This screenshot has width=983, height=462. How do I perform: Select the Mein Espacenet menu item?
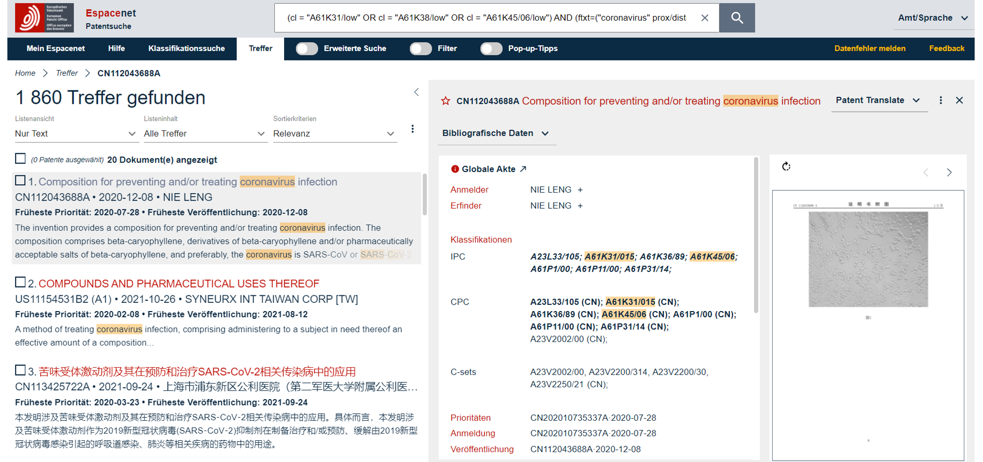(56, 49)
